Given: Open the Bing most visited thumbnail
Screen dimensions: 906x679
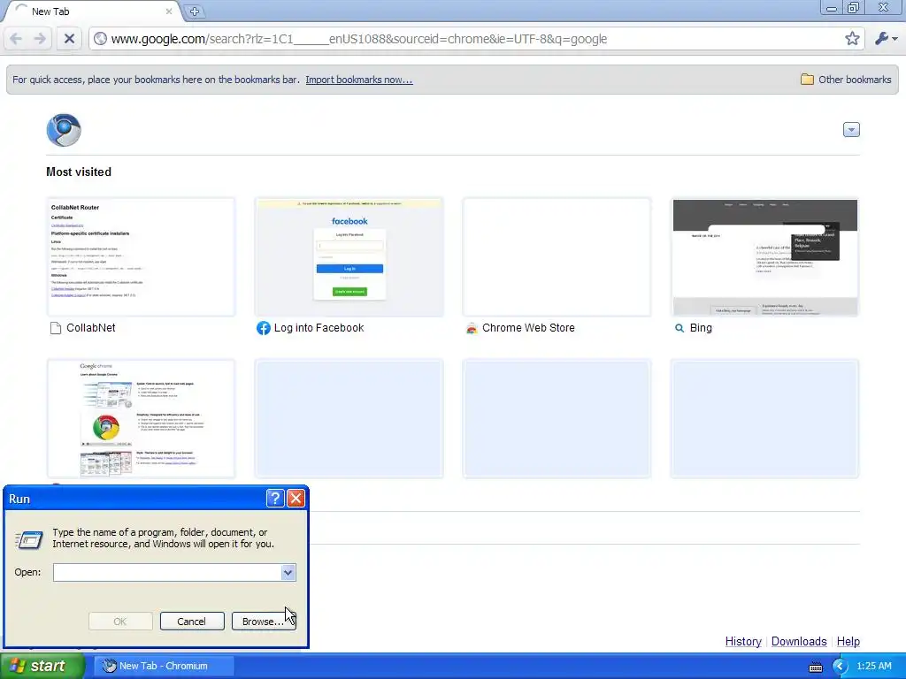Looking at the screenshot, I should (765, 257).
